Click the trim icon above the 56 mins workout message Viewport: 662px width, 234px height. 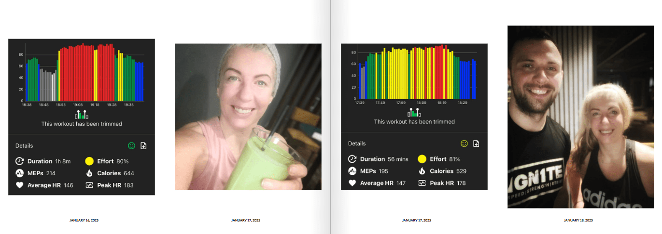pos(414,113)
